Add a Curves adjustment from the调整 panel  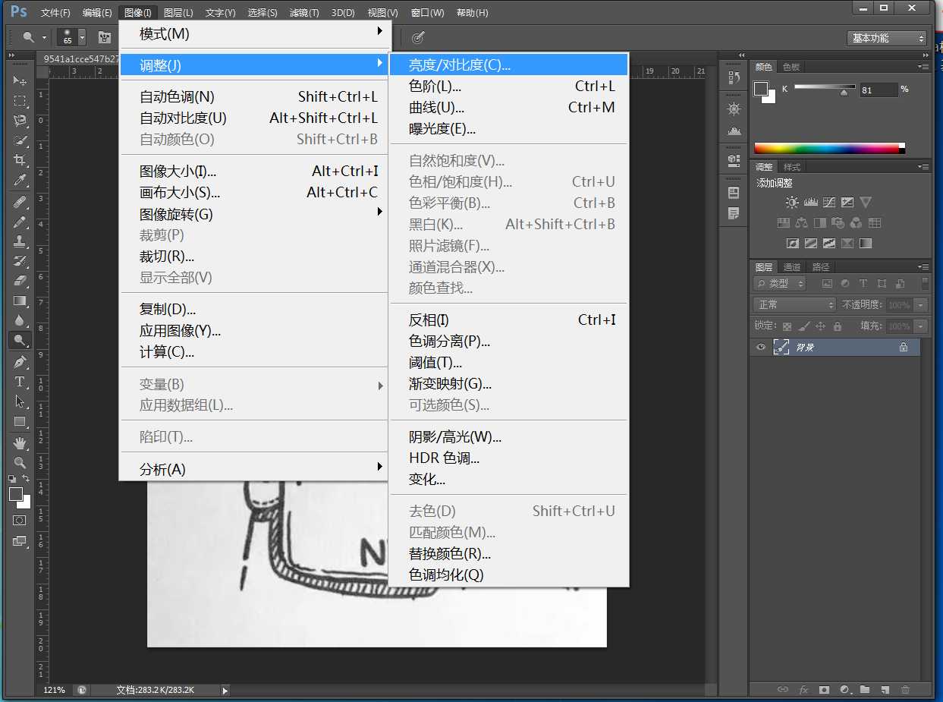(829, 202)
